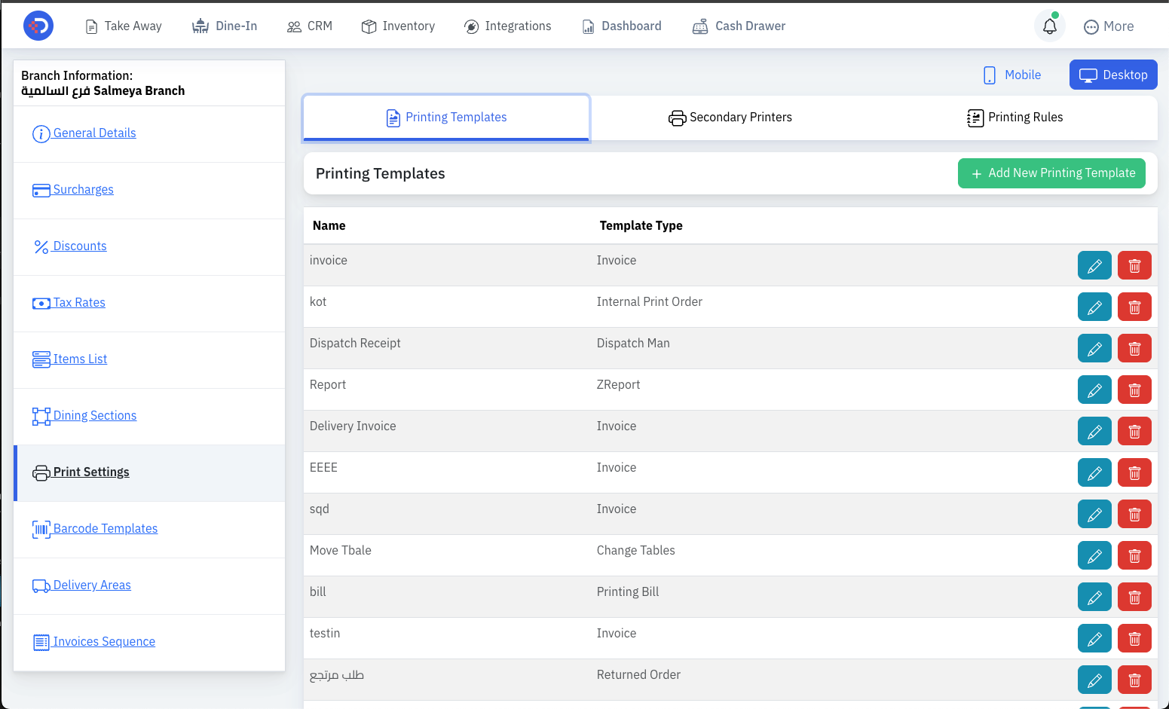Delete the testin template
Image resolution: width=1169 pixels, height=709 pixels.
coord(1134,638)
